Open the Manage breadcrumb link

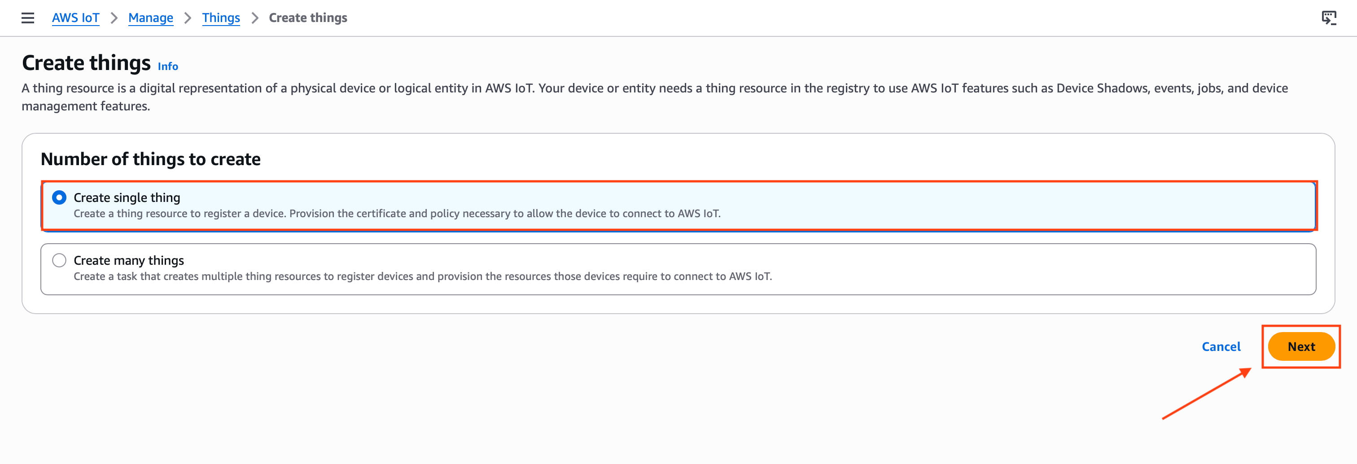(x=151, y=18)
